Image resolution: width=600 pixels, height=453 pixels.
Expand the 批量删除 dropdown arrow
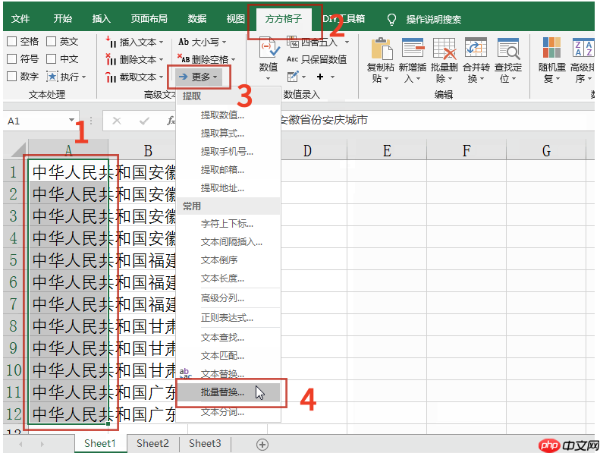coord(451,79)
